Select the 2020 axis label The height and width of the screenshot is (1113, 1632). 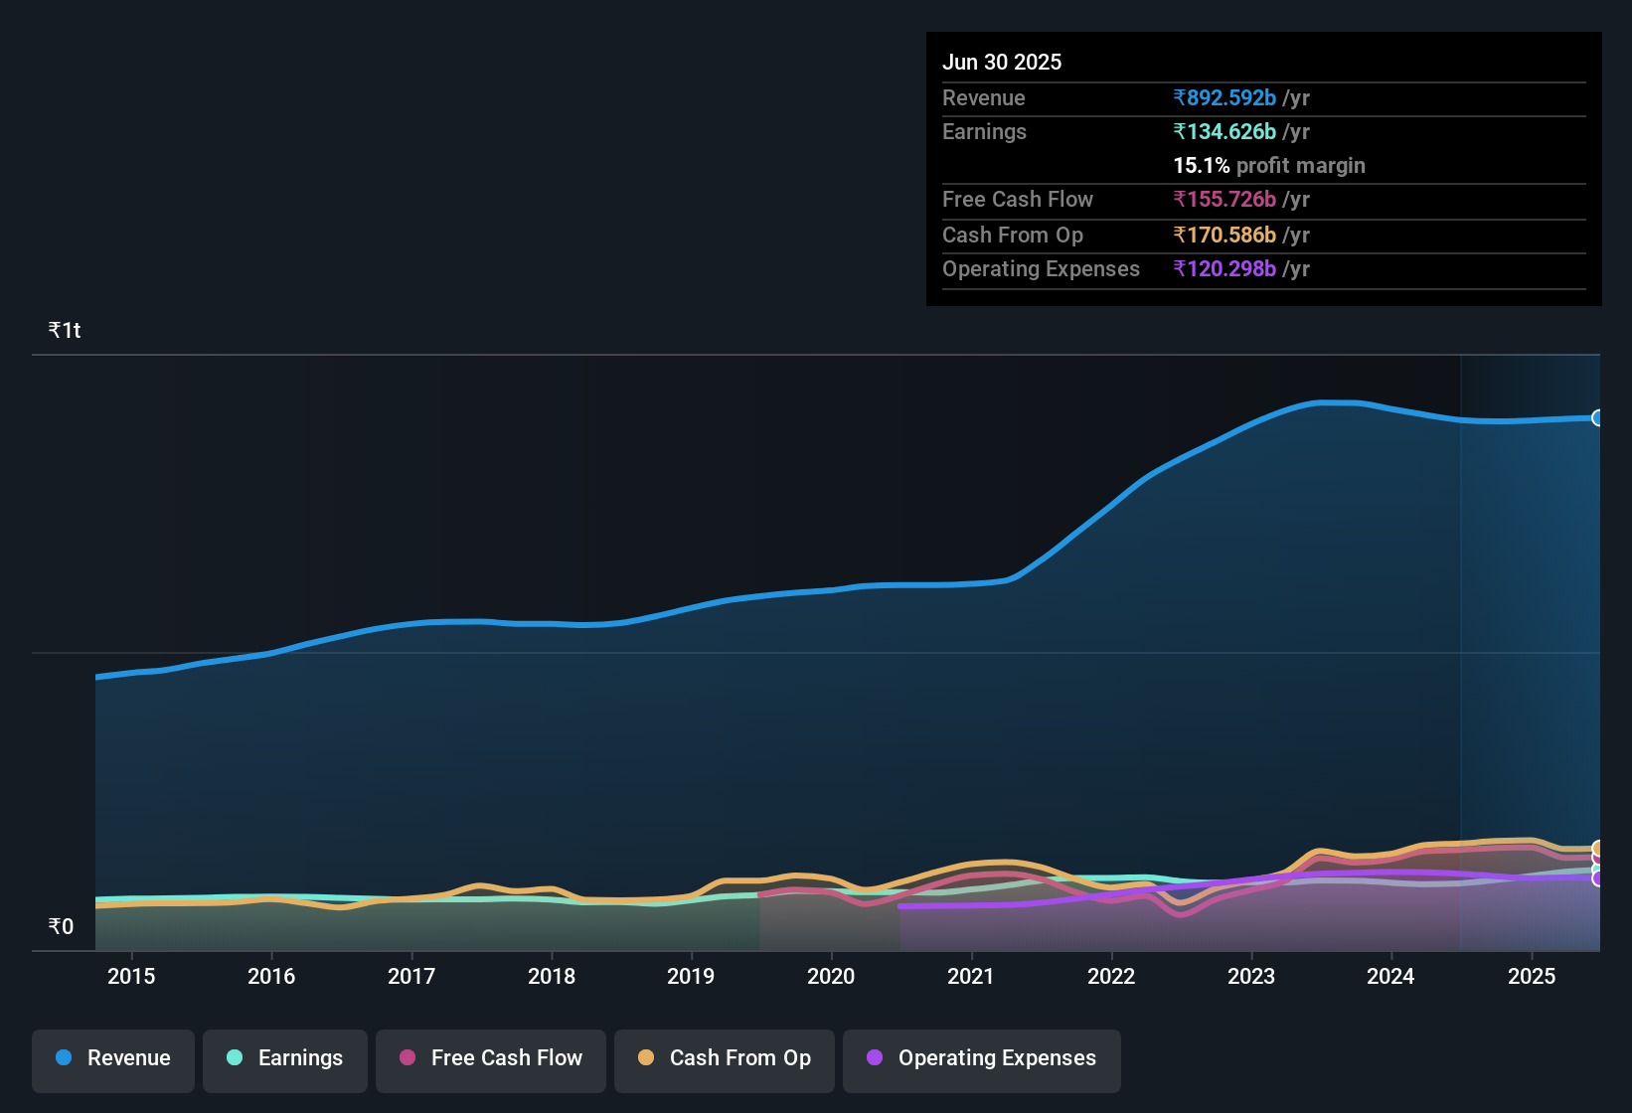click(x=832, y=976)
